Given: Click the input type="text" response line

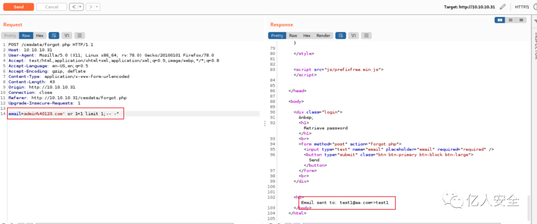Looking at the screenshot, I should (x=399, y=149).
